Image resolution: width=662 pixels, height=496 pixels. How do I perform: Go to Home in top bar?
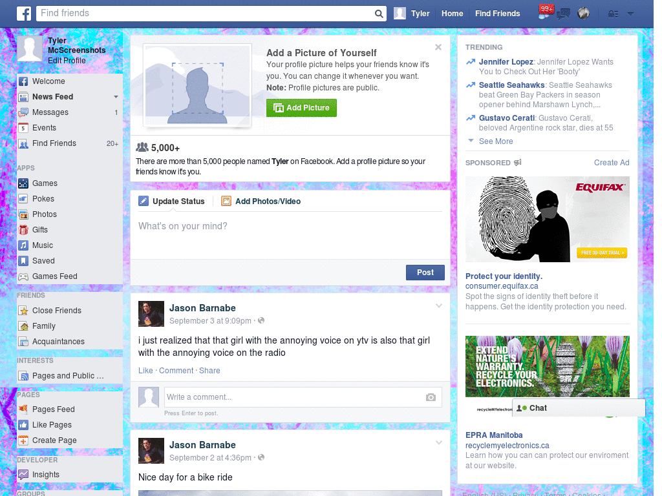452,14
